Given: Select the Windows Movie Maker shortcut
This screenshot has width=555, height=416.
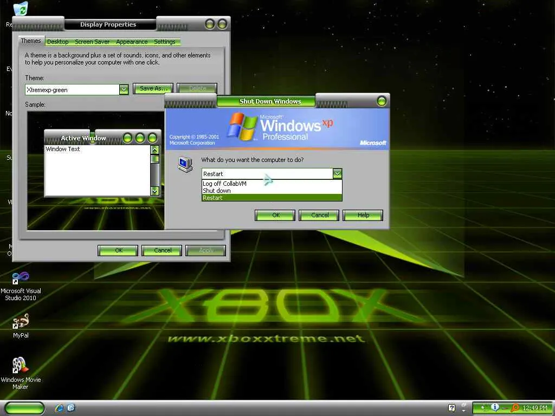Looking at the screenshot, I should click(21, 373).
